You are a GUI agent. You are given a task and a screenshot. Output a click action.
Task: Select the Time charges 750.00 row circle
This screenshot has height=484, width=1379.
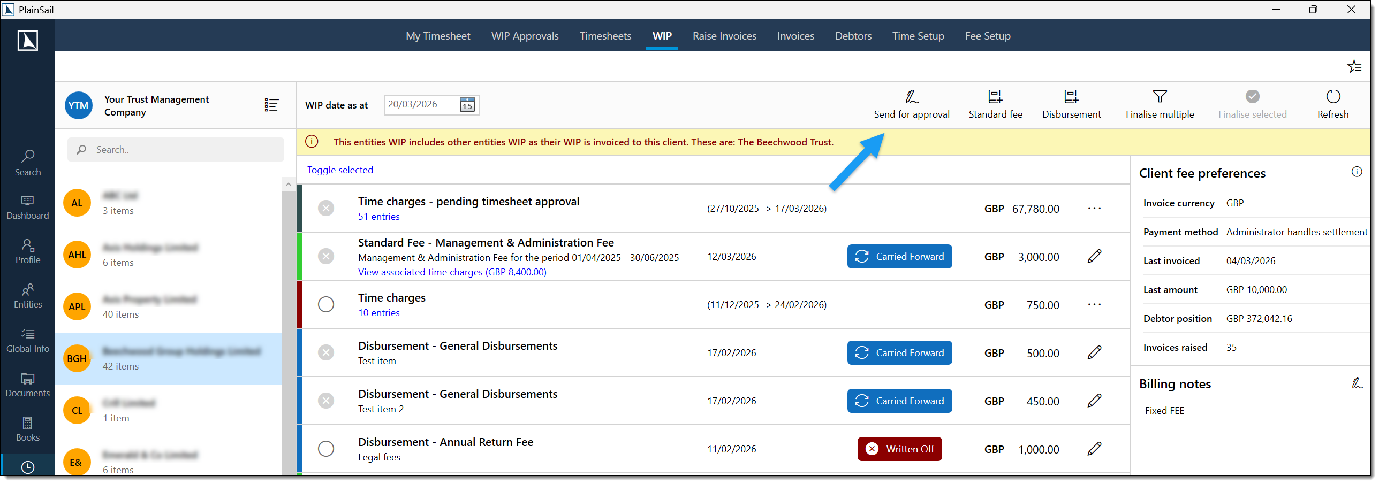pyautogui.click(x=326, y=304)
